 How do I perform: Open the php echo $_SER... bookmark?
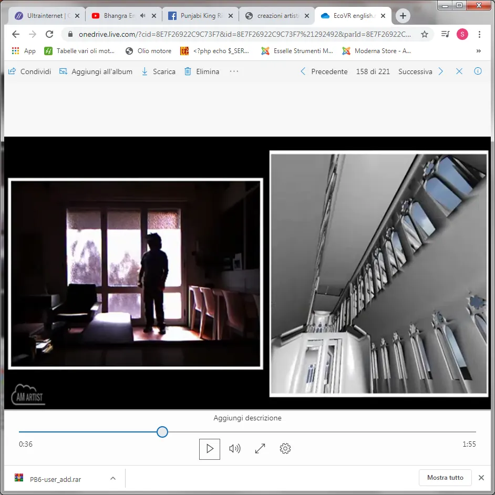click(215, 51)
